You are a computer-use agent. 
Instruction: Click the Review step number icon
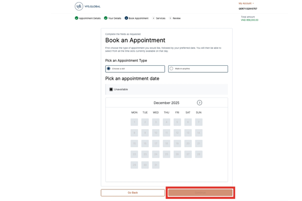point(170,18)
